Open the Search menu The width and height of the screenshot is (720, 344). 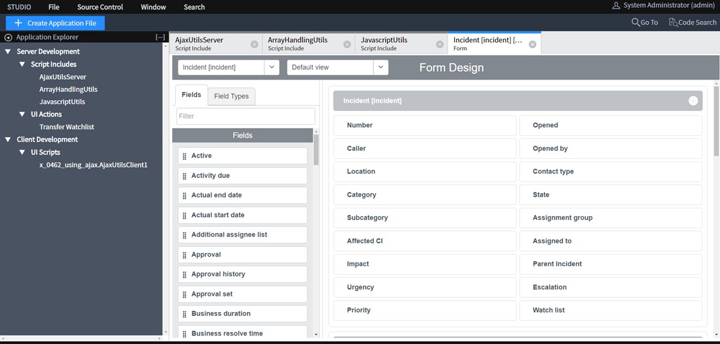[194, 7]
